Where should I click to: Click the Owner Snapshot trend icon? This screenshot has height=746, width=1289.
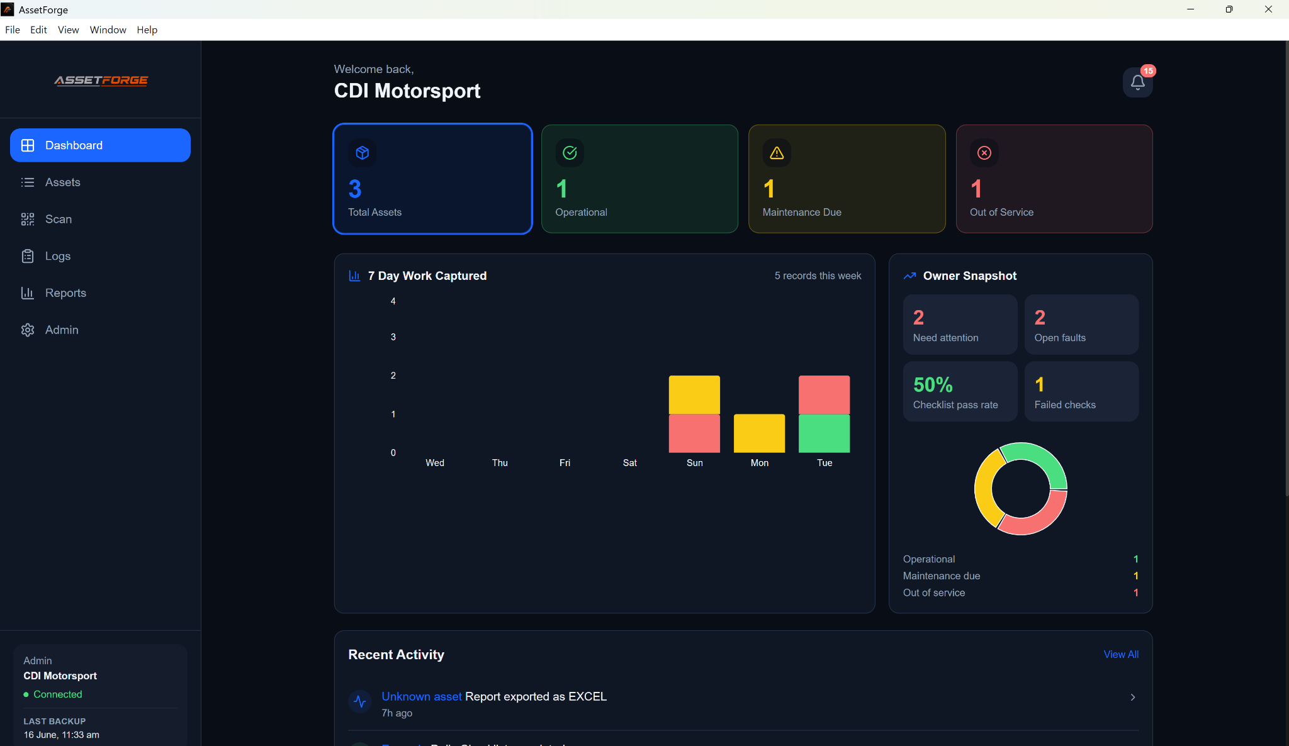(909, 276)
